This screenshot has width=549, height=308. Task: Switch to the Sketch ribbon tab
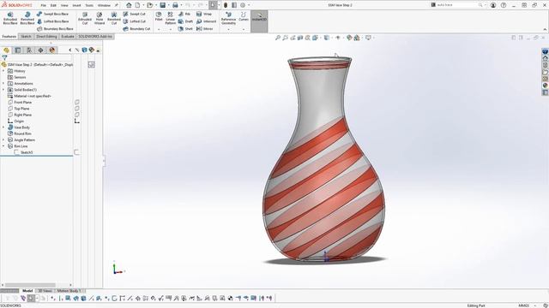click(26, 36)
